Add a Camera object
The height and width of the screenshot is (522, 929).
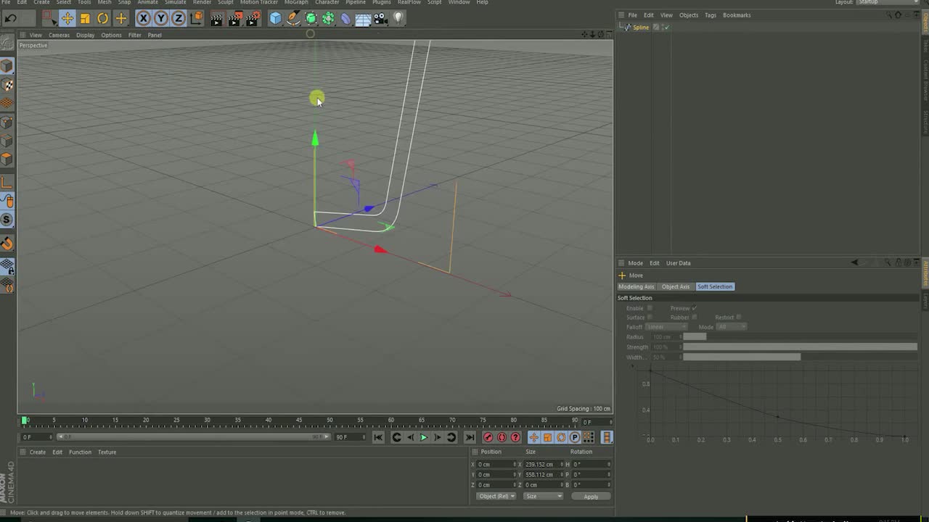381,18
